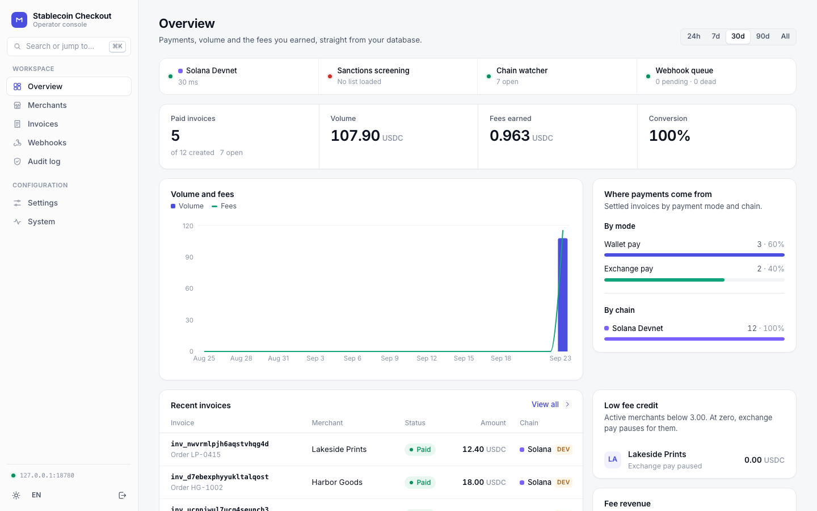The height and width of the screenshot is (511, 817).
Task: Click the System activity icon
Action: tap(18, 222)
